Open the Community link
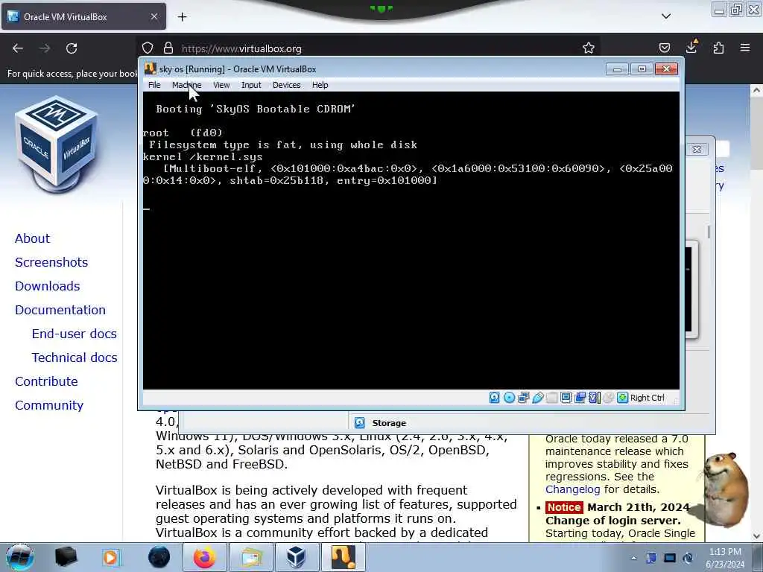 pos(49,405)
